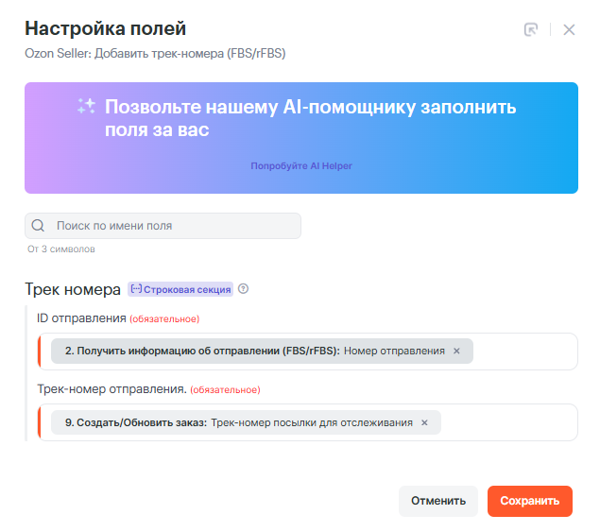
Task: Close the Настройка полей dialog
Action: point(569,29)
